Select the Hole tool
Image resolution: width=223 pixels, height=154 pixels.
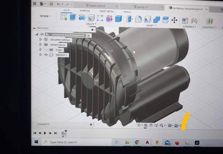[91, 18]
